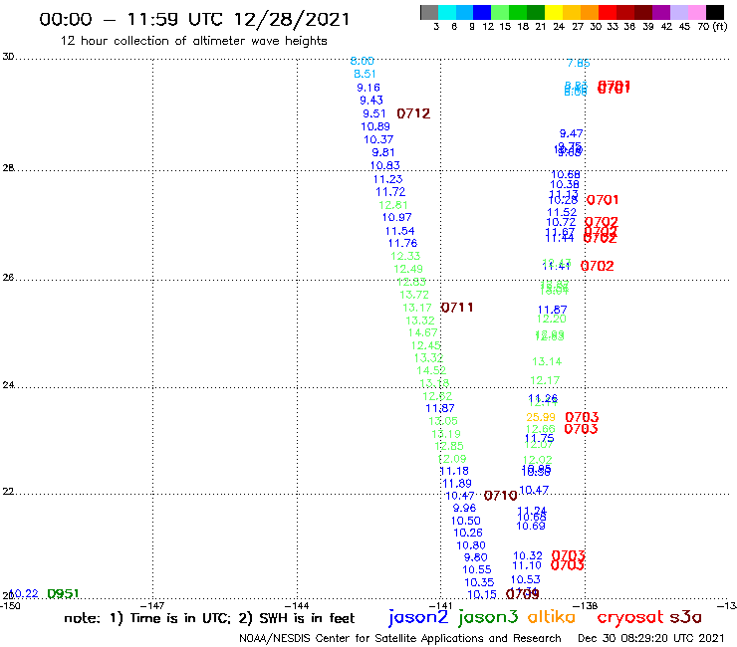Click the '12 hour collection' subtitle

tap(193, 41)
